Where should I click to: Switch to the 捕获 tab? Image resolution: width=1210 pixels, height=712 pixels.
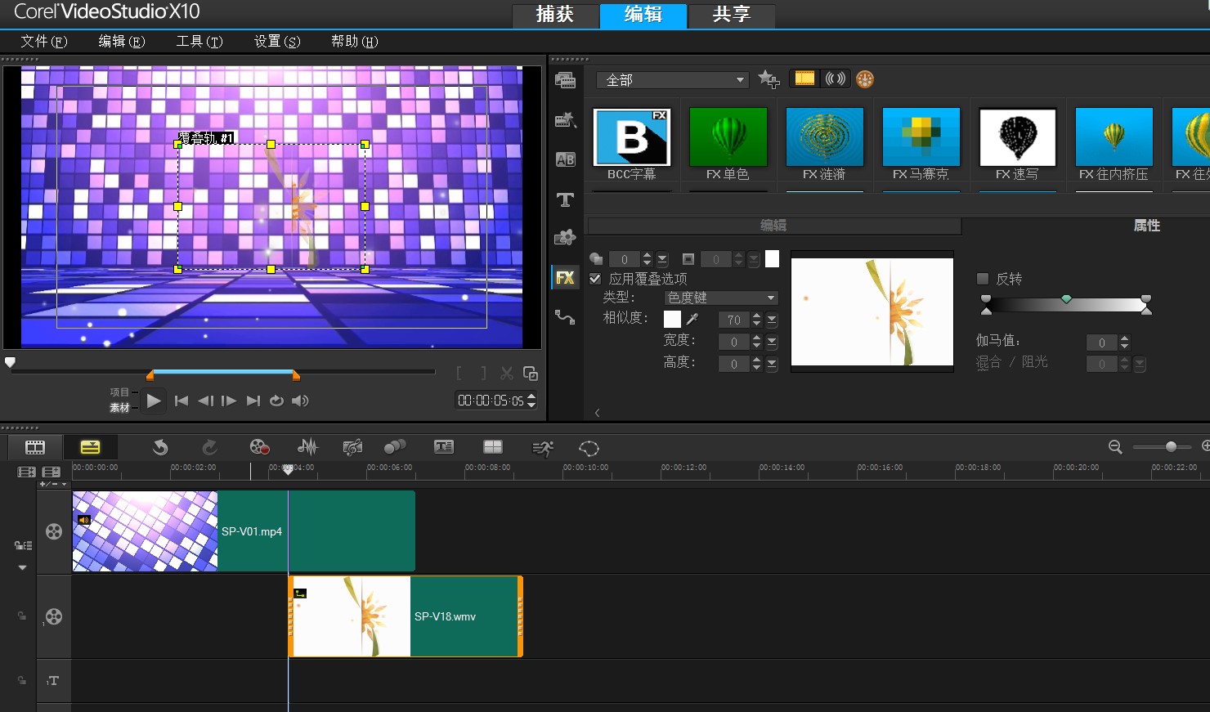click(x=555, y=14)
